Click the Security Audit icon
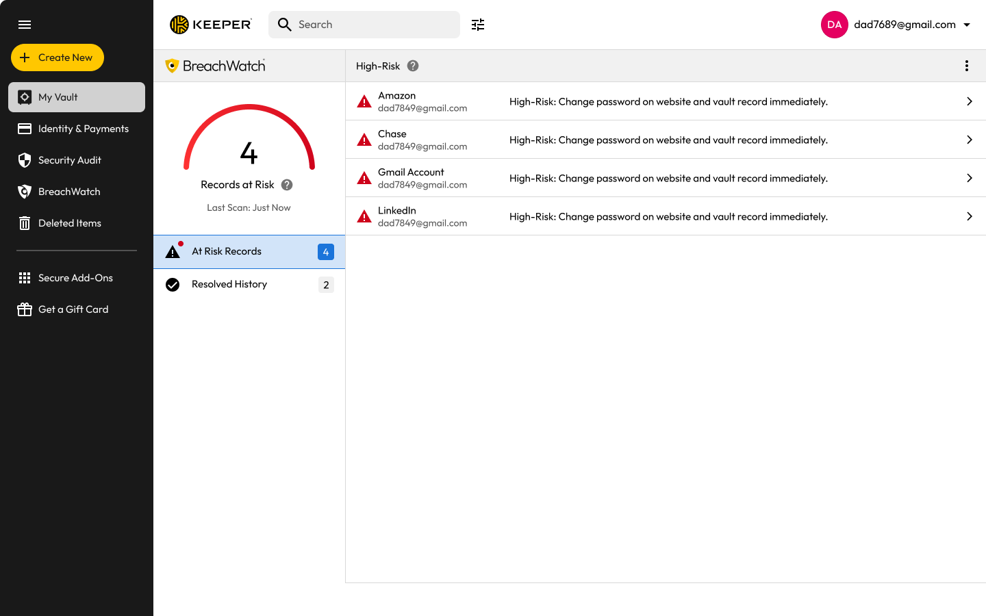986x616 pixels. (25, 159)
